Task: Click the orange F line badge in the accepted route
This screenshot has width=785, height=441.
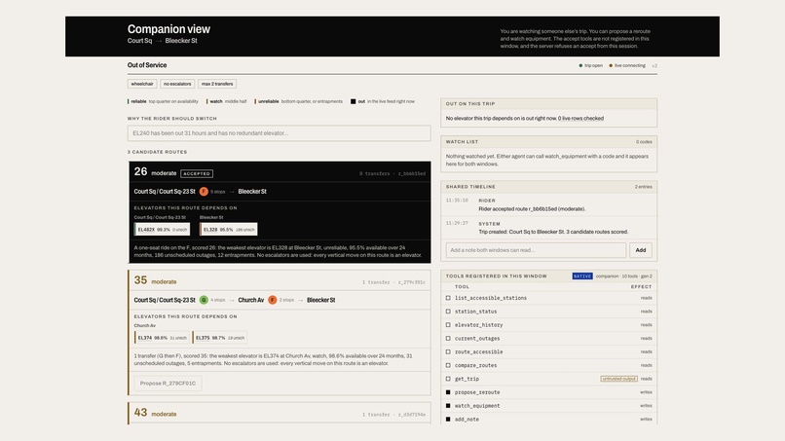Action: tap(204, 191)
